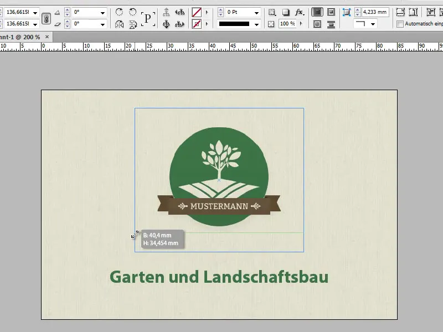Open the fx effects menu icon
Screen dimensions: 443x332
coord(300,12)
